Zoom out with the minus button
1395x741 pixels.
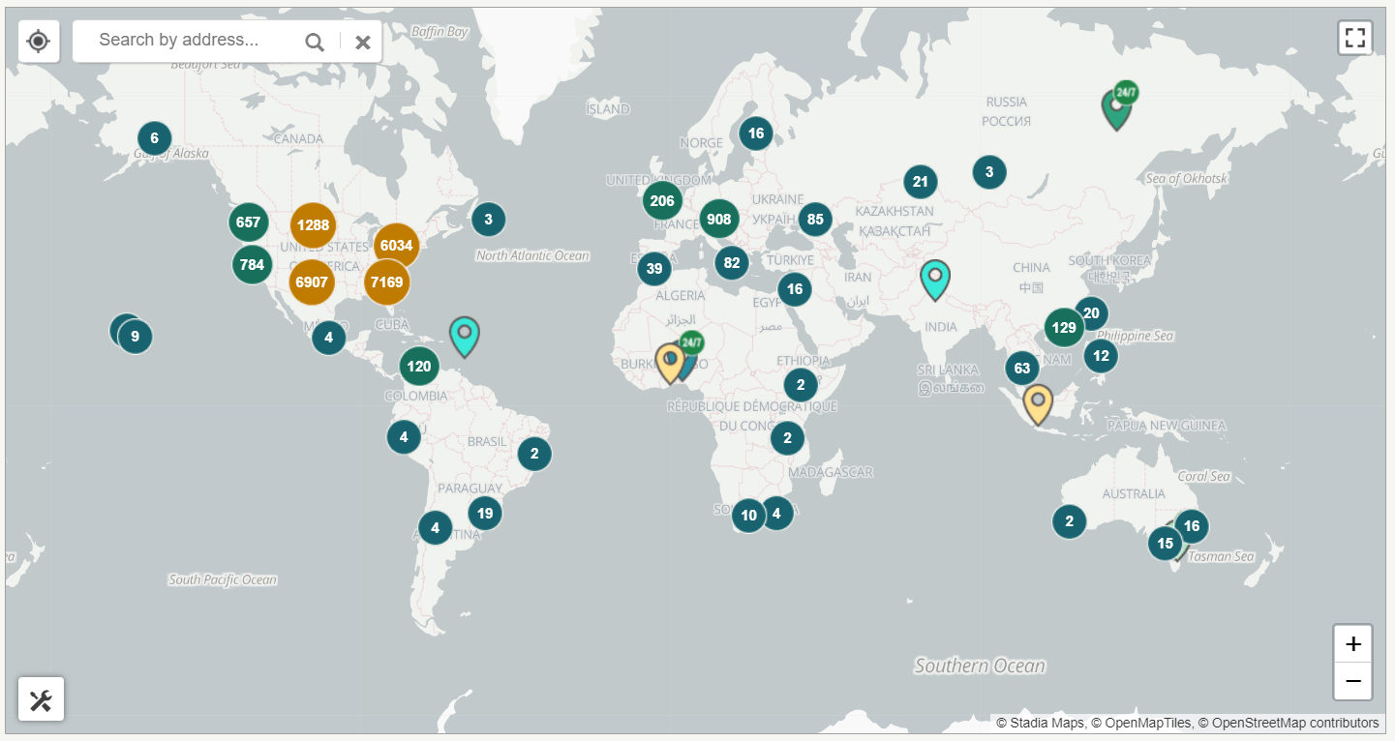tap(1351, 681)
